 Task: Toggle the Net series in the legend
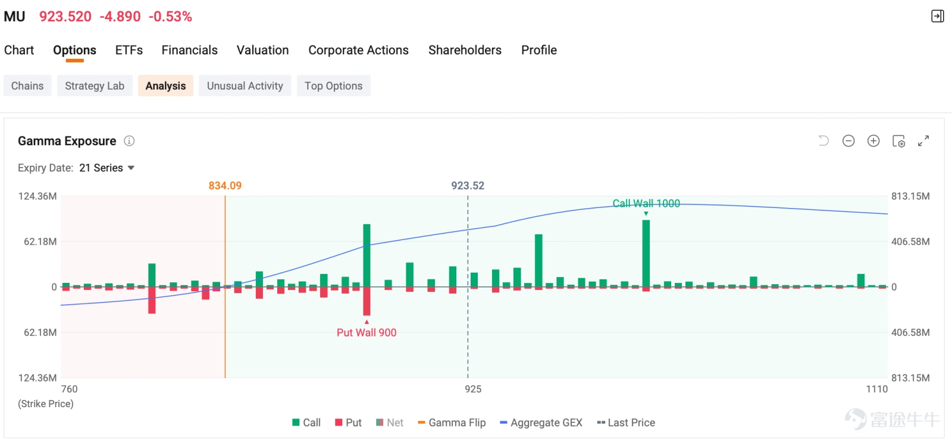[390, 423]
